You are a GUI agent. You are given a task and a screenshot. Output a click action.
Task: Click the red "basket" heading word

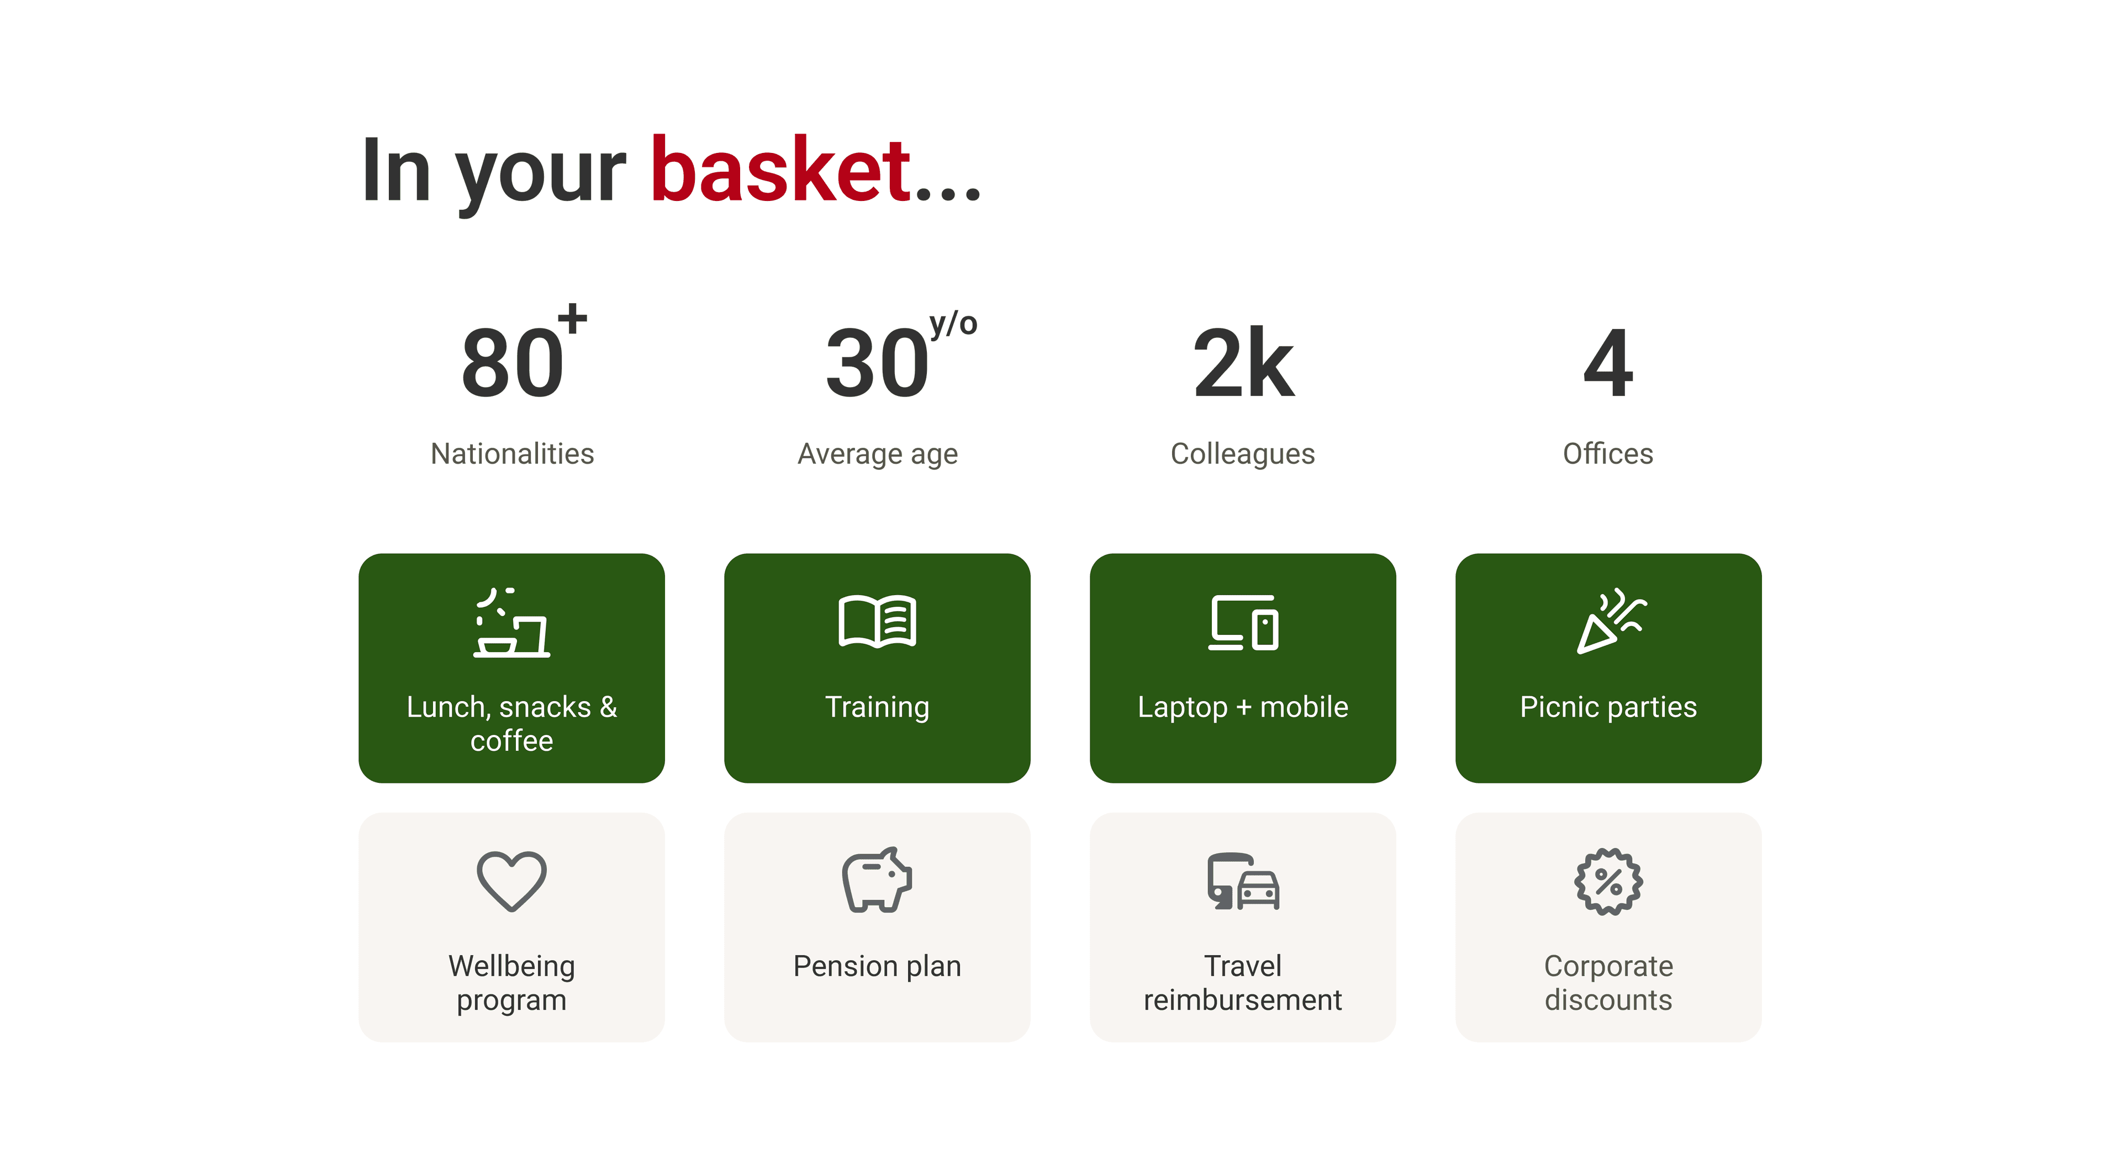click(780, 171)
